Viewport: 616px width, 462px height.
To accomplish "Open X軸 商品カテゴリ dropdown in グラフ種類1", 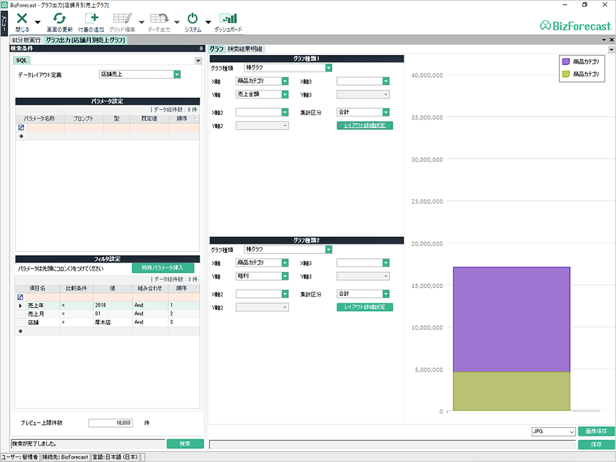I will pos(285,81).
